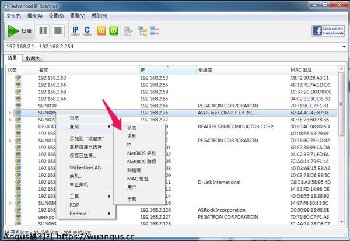Image resolution: width=350 pixels, height=241 pixels.
Task: Click the green power icon
Action: pyautogui.click(x=114, y=31)
